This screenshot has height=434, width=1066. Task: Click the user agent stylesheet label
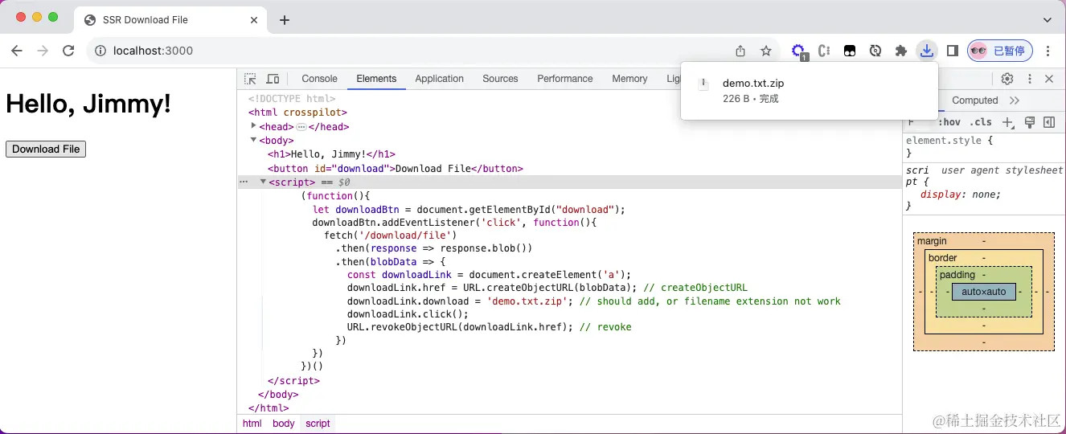[x=1002, y=170]
